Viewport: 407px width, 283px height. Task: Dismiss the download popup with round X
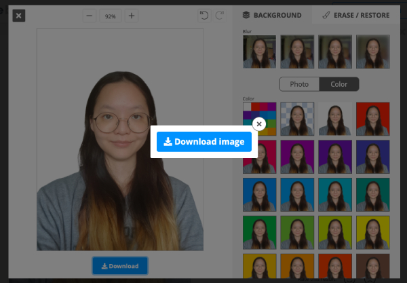pos(258,124)
